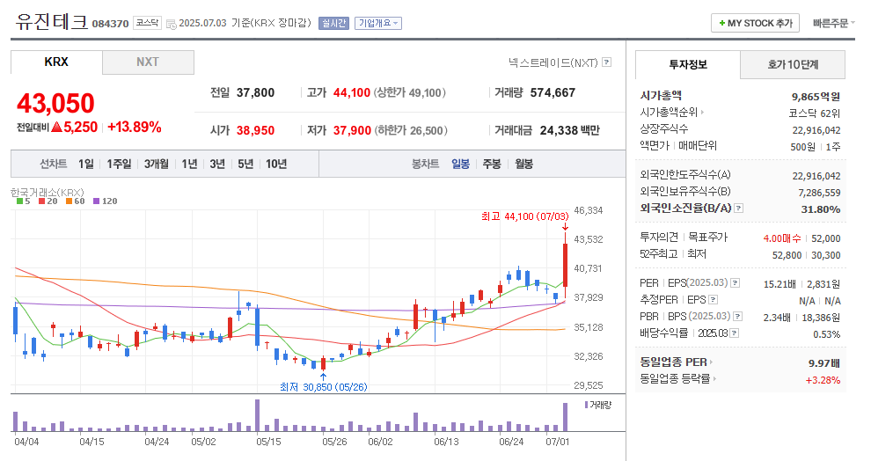
Task: Switch candle chart to 월봉
Action: coord(523,164)
